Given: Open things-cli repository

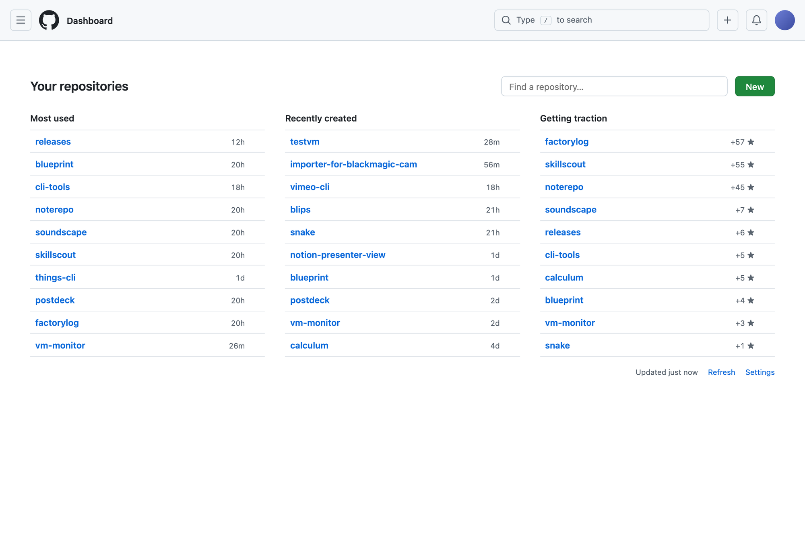Looking at the screenshot, I should click(x=55, y=277).
